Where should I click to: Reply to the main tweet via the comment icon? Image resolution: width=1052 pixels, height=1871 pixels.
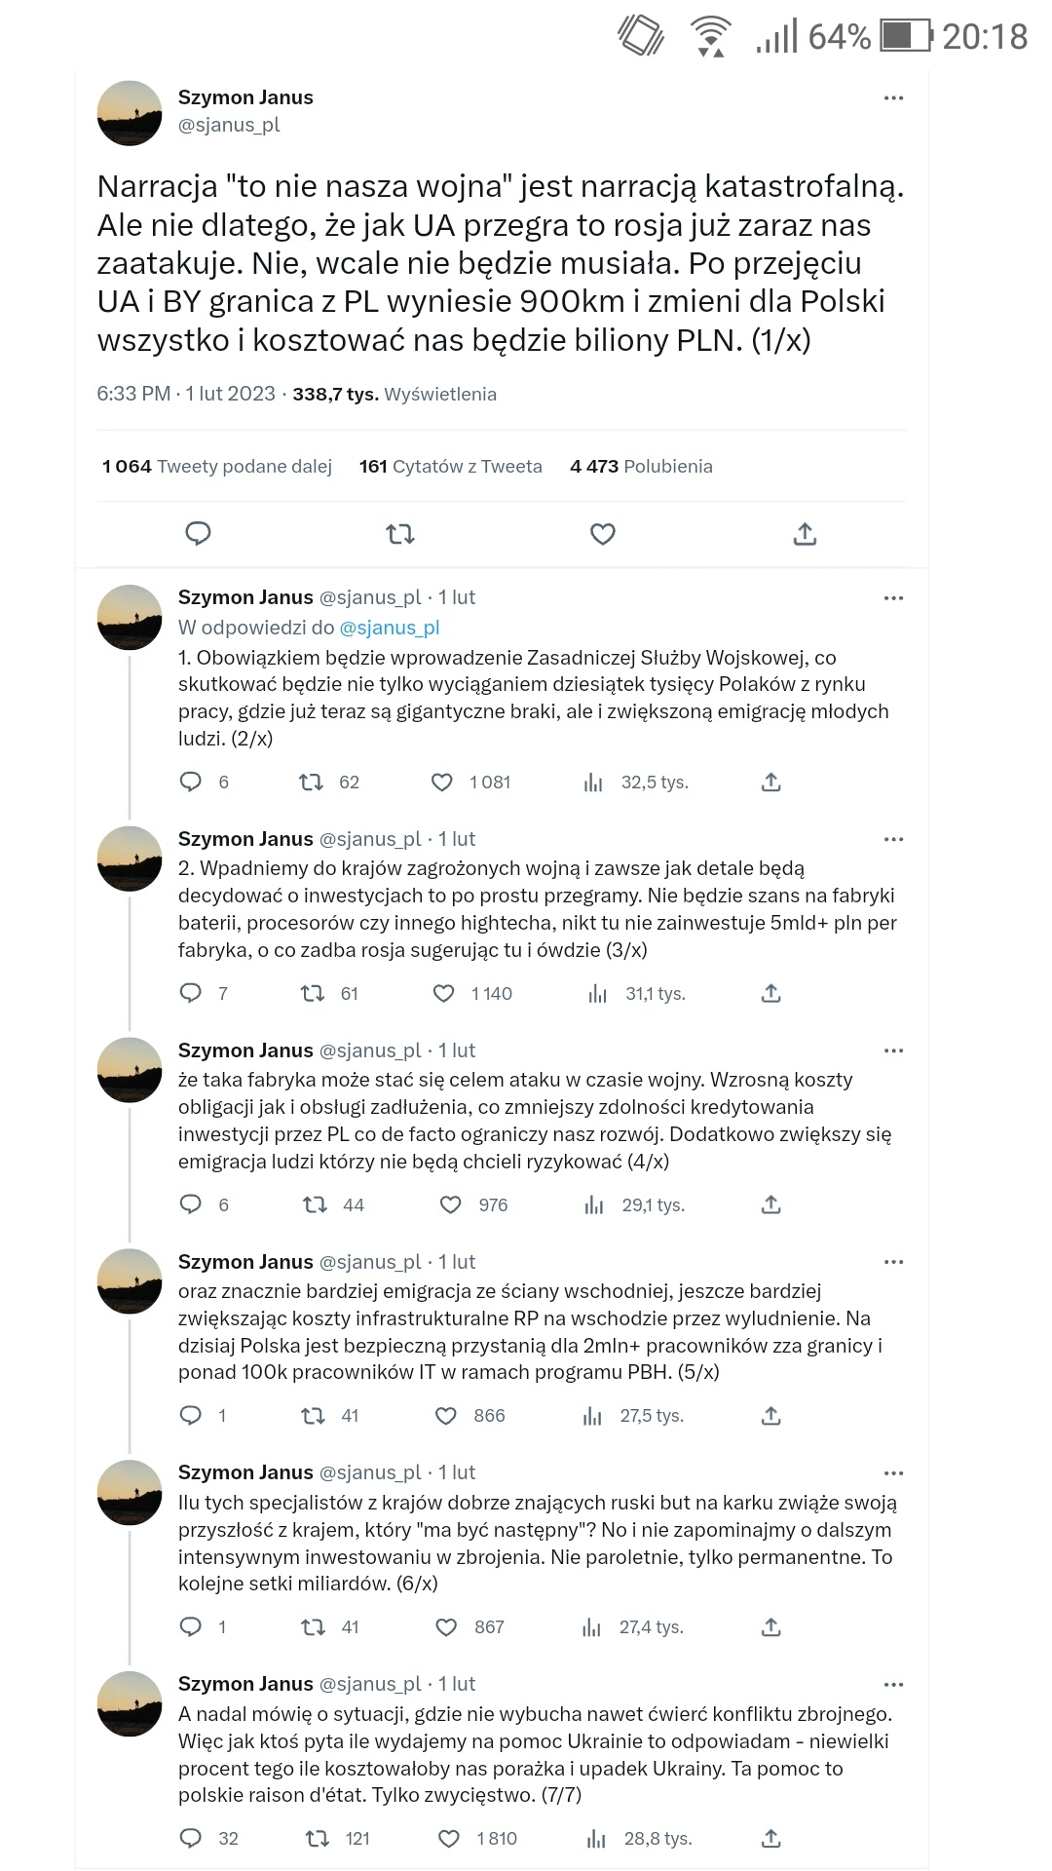pyautogui.click(x=198, y=533)
